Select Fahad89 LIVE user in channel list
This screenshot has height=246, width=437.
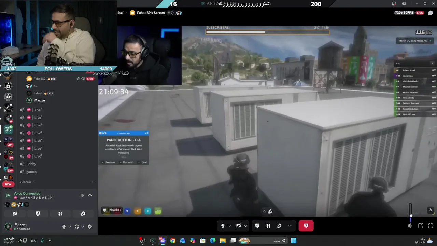pyautogui.click(x=61, y=79)
